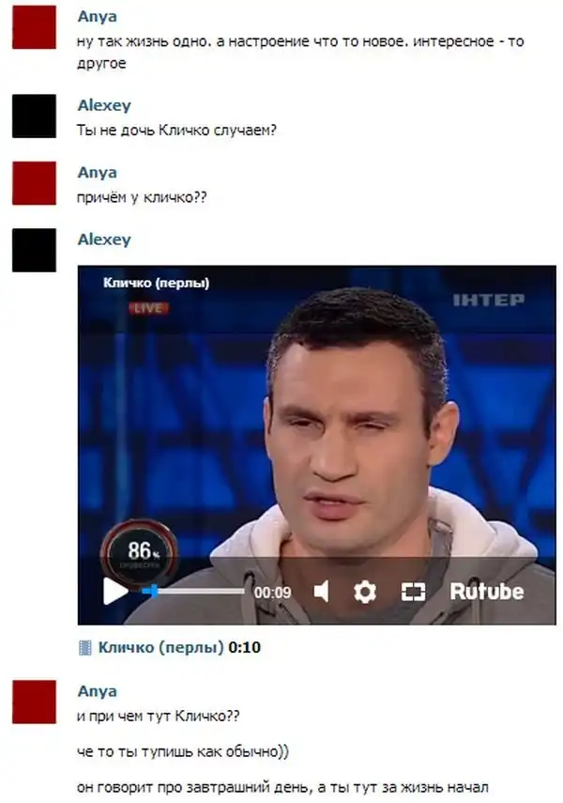Toggle fullscreen mode in video player
The width and height of the screenshot is (563, 803).
(x=413, y=592)
